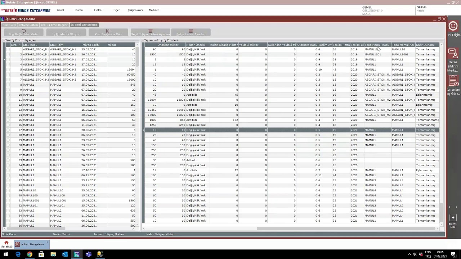Click the Netsis Wings Enterprise logo

point(25,10)
